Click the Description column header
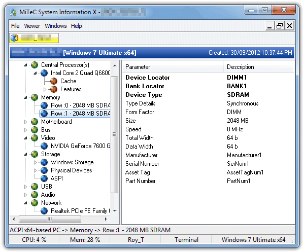The height and width of the screenshot is (252, 304). [x=259, y=67]
